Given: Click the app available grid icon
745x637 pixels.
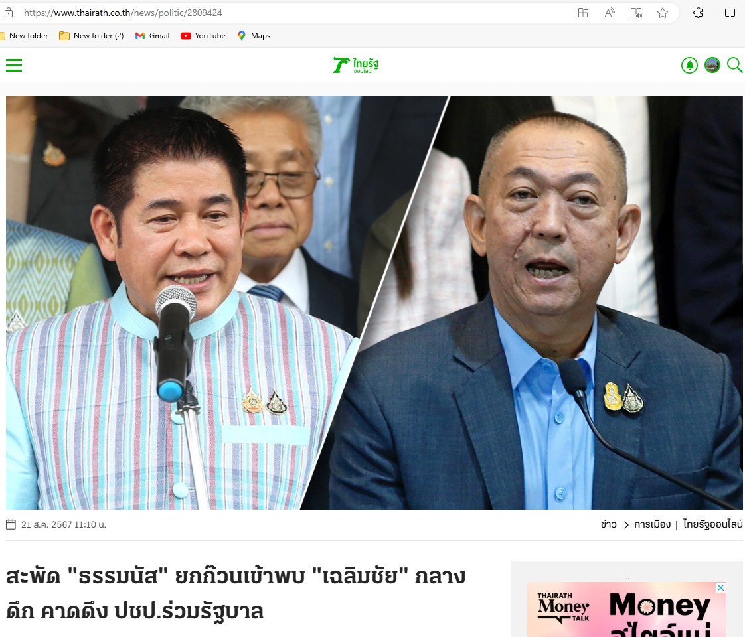Looking at the screenshot, I should point(583,13).
